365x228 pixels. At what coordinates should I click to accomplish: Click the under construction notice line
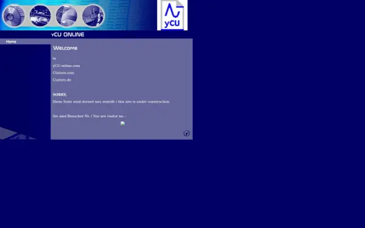[x=111, y=102]
